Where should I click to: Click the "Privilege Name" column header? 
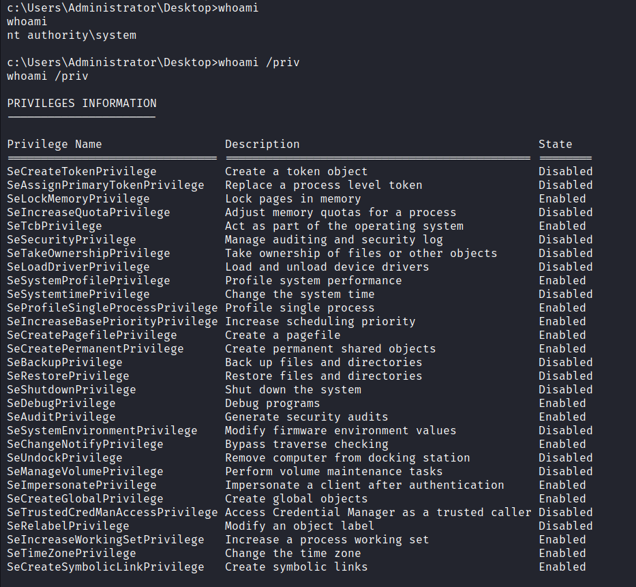pos(55,144)
